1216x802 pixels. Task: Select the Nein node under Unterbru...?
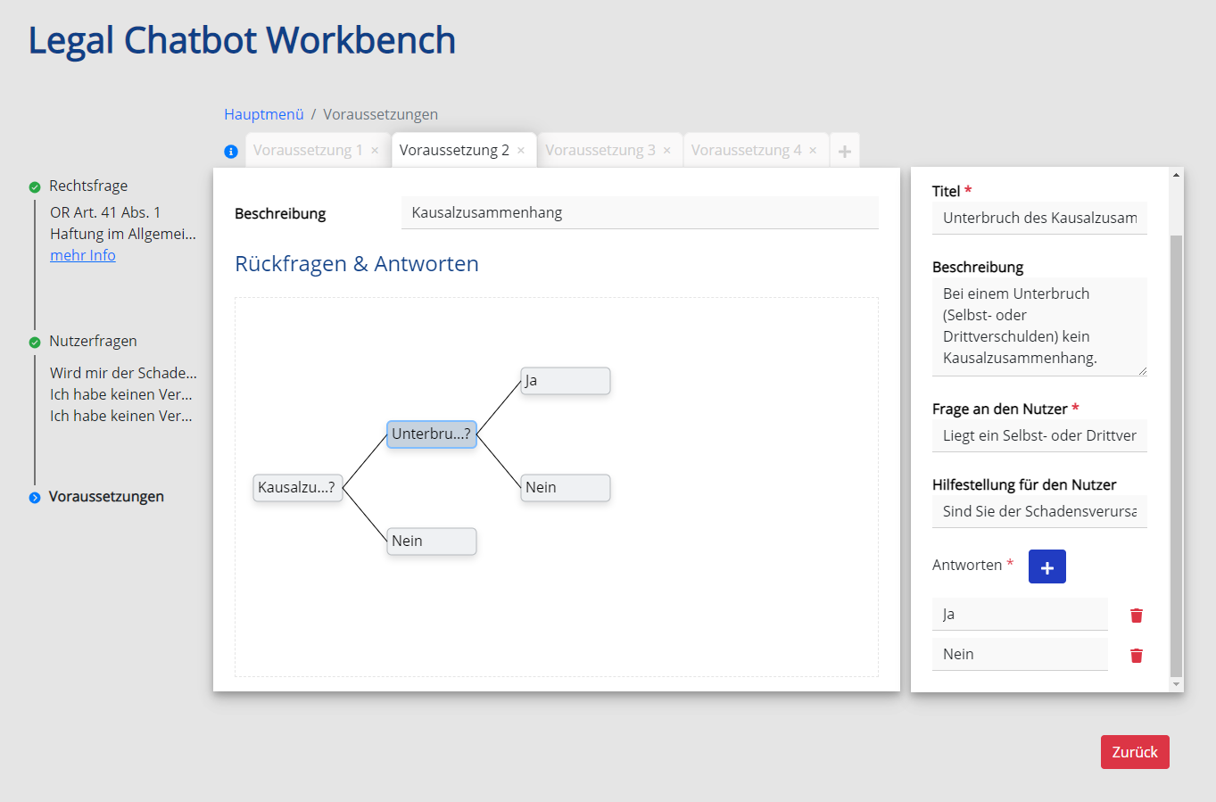tap(566, 488)
